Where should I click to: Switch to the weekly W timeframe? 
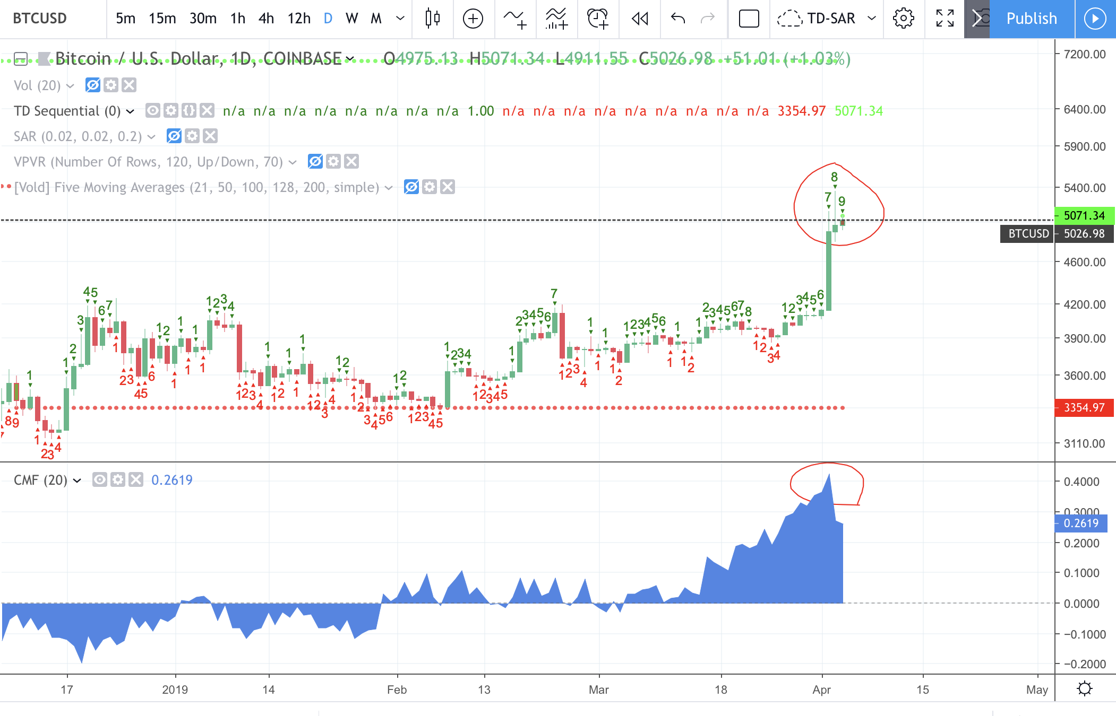(351, 19)
